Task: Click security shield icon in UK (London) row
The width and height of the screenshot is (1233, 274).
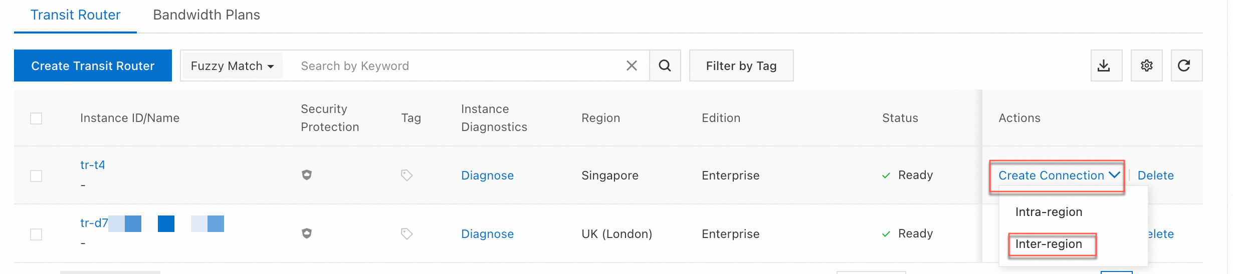Action: pyautogui.click(x=307, y=233)
